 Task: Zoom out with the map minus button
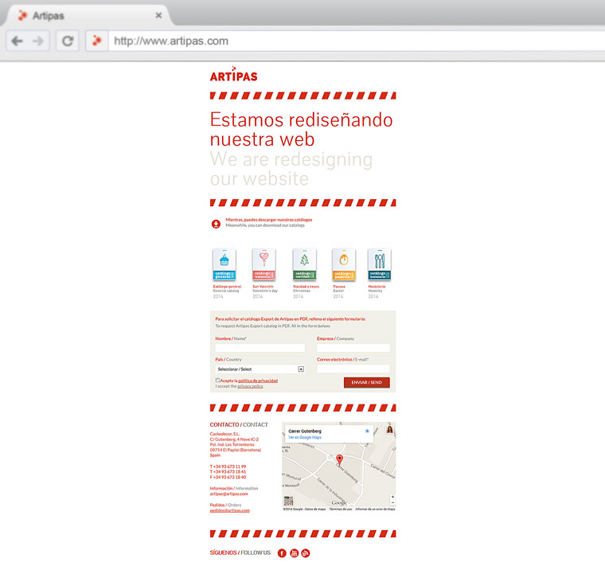pos(392,502)
